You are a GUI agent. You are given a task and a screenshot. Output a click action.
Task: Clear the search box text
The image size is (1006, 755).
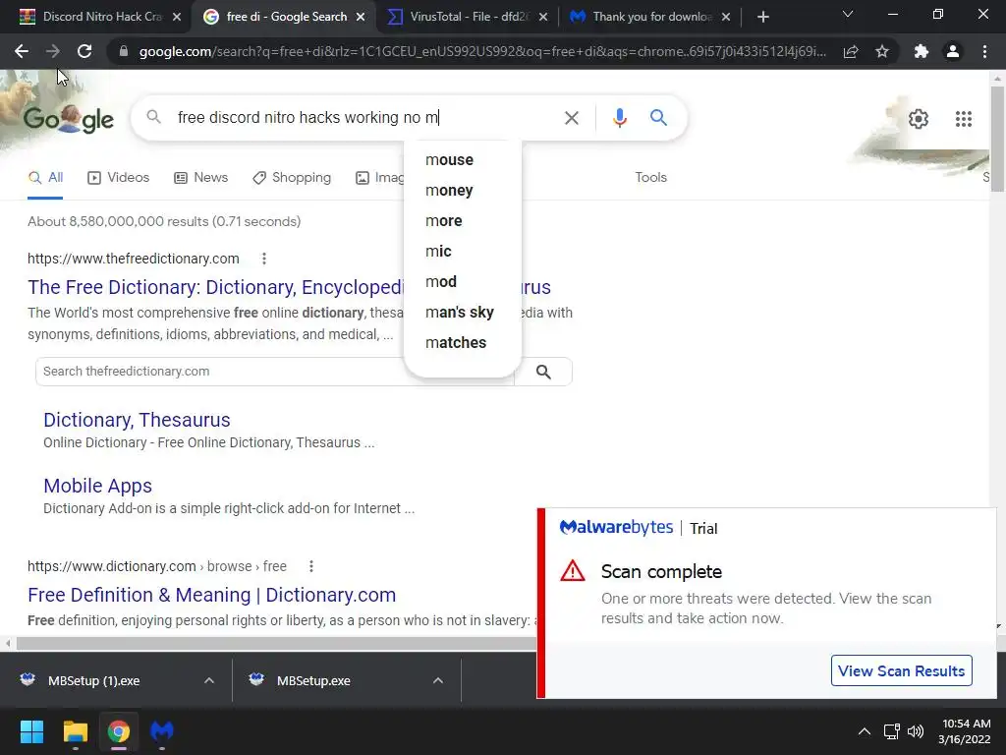click(571, 118)
